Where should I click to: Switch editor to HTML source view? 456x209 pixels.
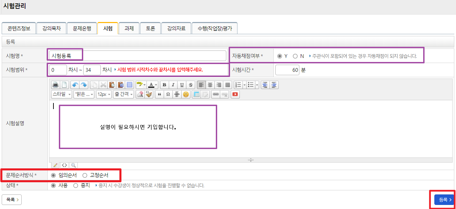click(64, 165)
